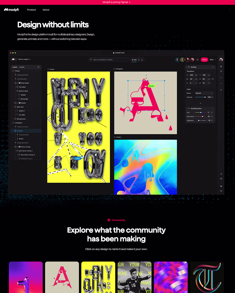The image size is (235, 293).
Task: Expand the 'Bottom label' layer
Action: [16, 91]
